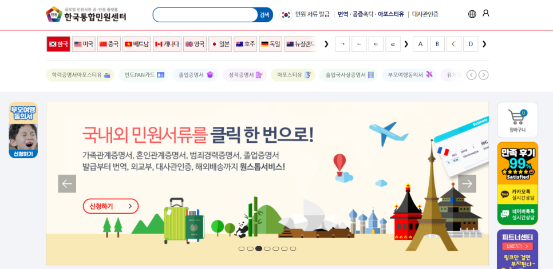
Task: Open 만족 후기 99% reviews banner
Action: pyautogui.click(x=518, y=163)
